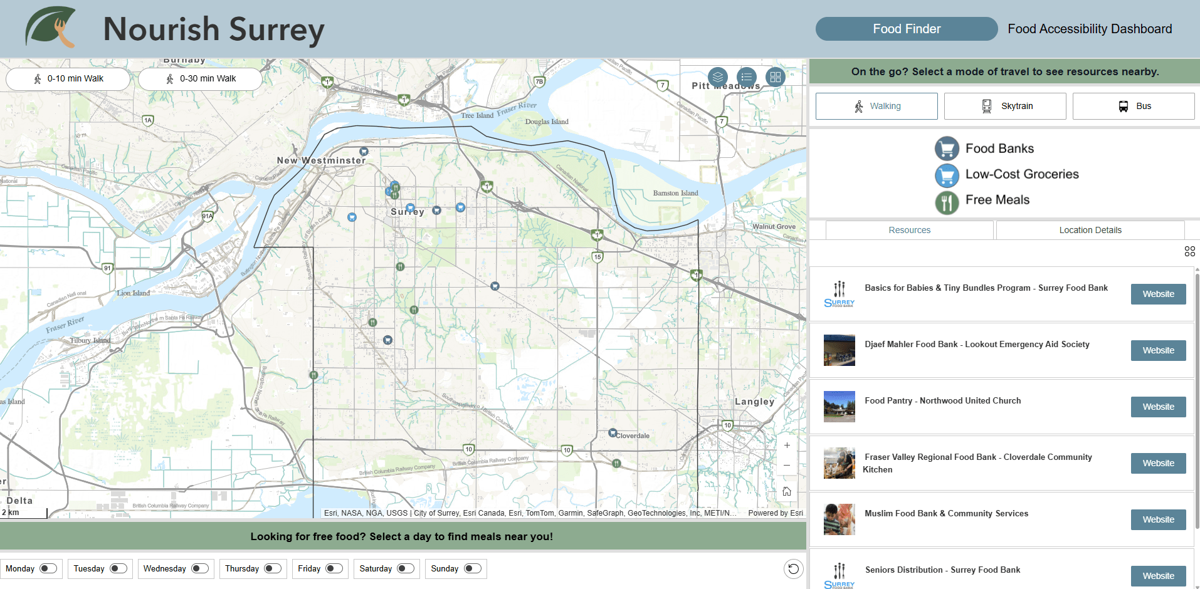Click the Free Meals legend label

click(x=997, y=200)
